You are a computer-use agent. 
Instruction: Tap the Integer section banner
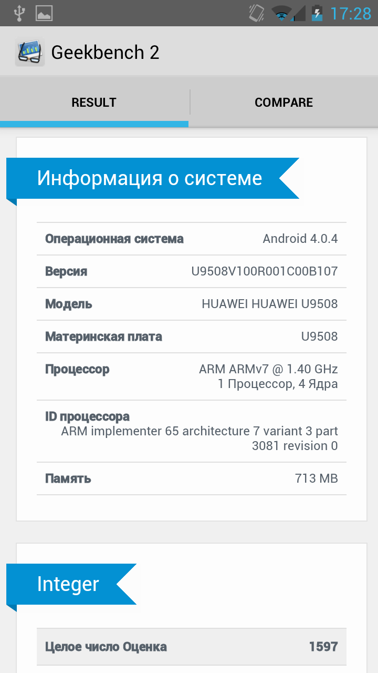68,584
